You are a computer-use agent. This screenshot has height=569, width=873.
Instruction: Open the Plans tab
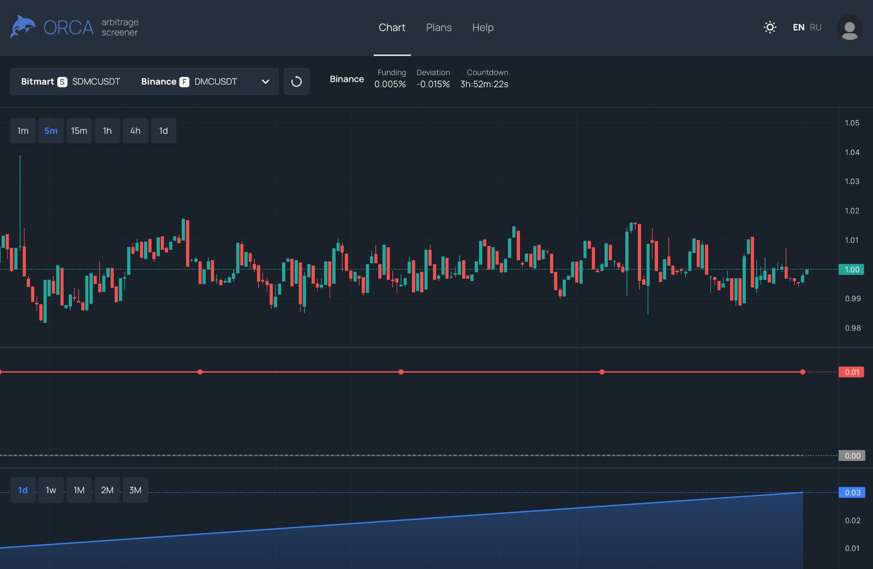coord(439,27)
